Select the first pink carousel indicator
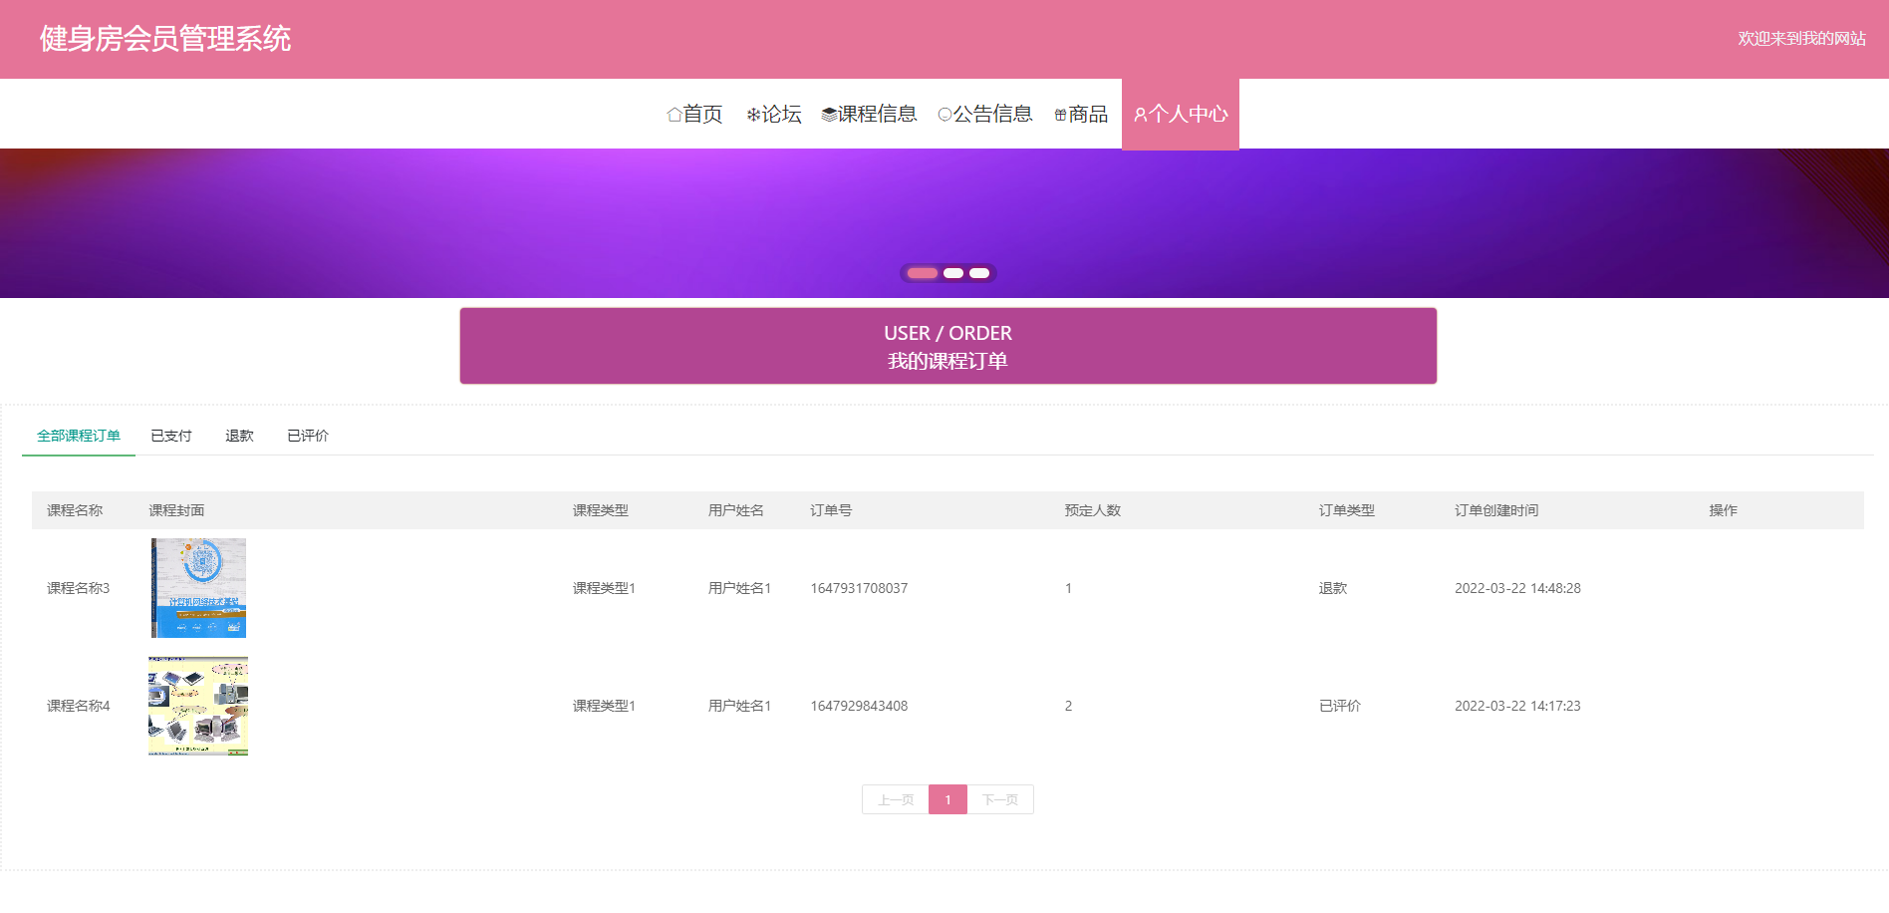Viewport: 1889px width, 913px height. pyautogui.click(x=923, y=273)
